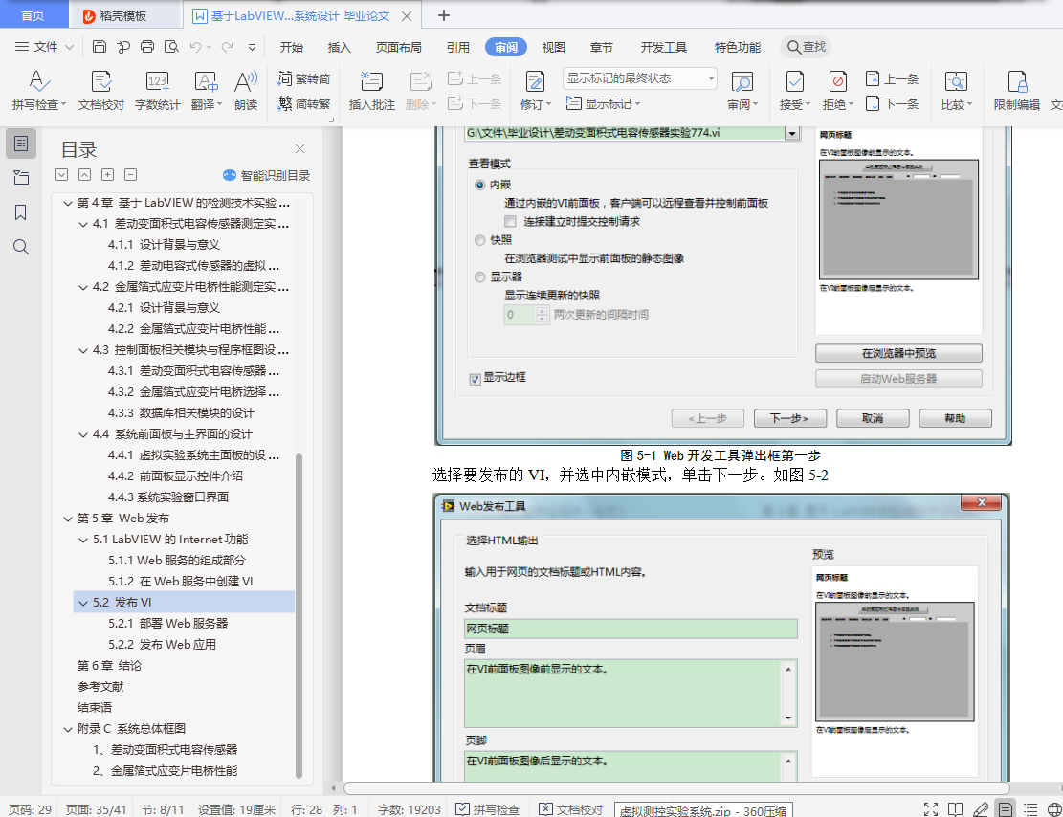Undo the last action

coord(195,47)
